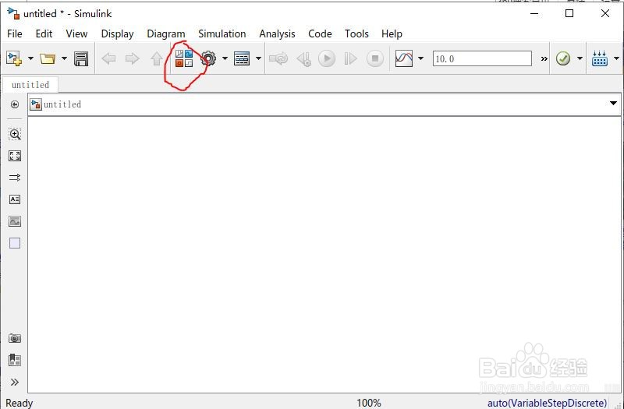Click the untitled breadcrumb in address bar
Viewport: 624px width, 409px height.
point(62,104)
